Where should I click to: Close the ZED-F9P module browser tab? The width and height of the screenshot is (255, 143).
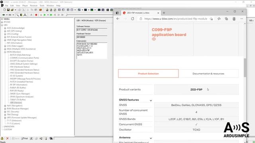click(x=158, y=13)
